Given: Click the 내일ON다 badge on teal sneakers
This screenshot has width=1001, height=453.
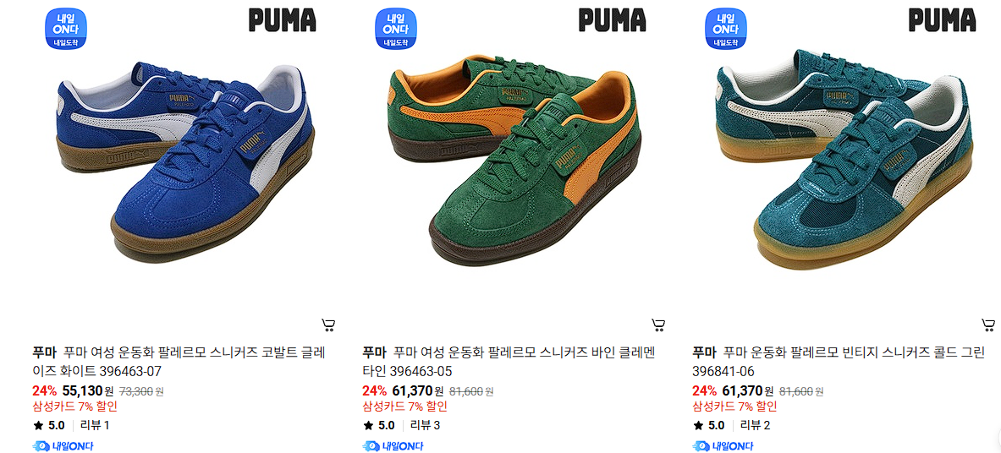Looking at the screenshot, I should (726, 28).
